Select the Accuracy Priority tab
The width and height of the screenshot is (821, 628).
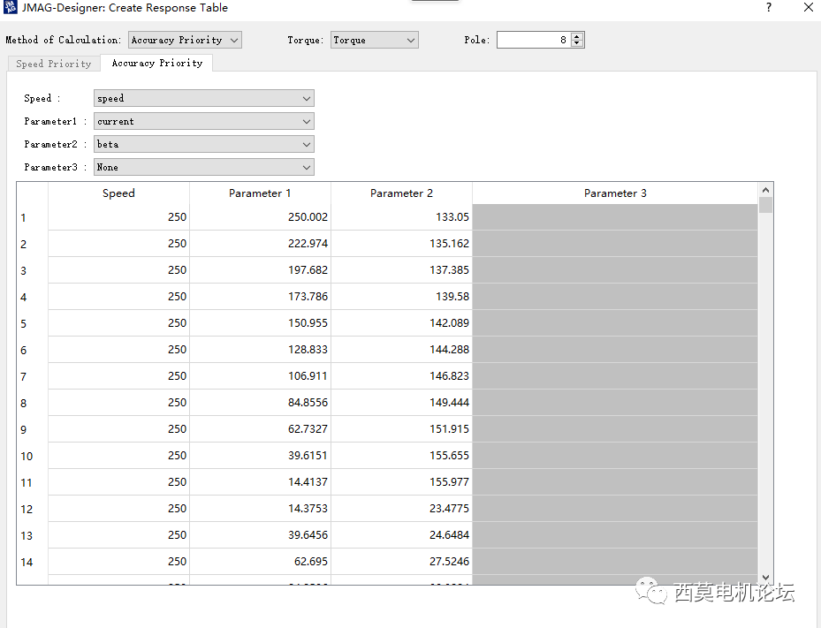click(157, 64)
